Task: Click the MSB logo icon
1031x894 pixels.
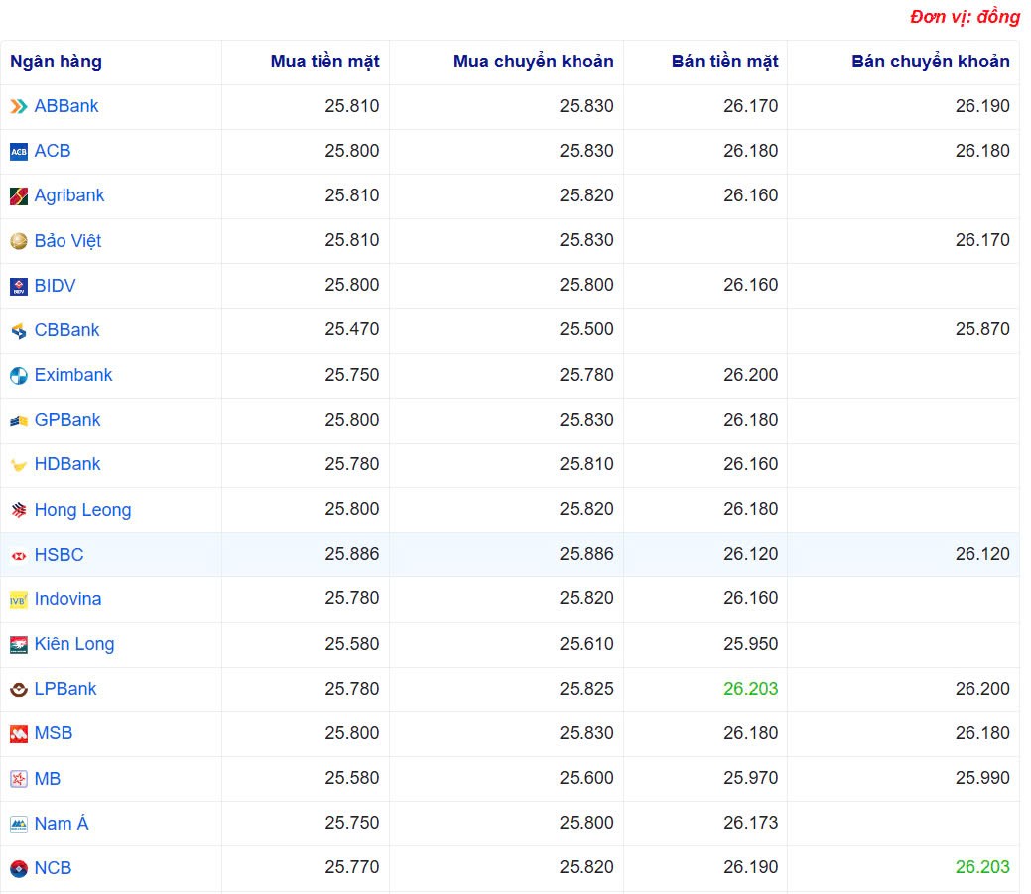Action: pos(19,734)
